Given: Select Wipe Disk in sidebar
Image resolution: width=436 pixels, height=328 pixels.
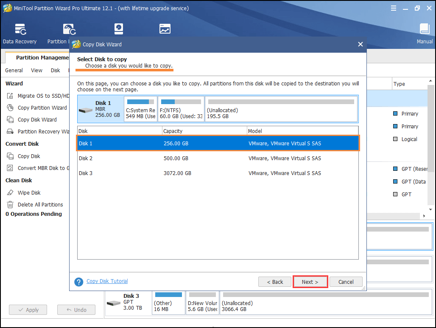Looking at the screenshot, I should pyautogui.click(x=24, y=193).
